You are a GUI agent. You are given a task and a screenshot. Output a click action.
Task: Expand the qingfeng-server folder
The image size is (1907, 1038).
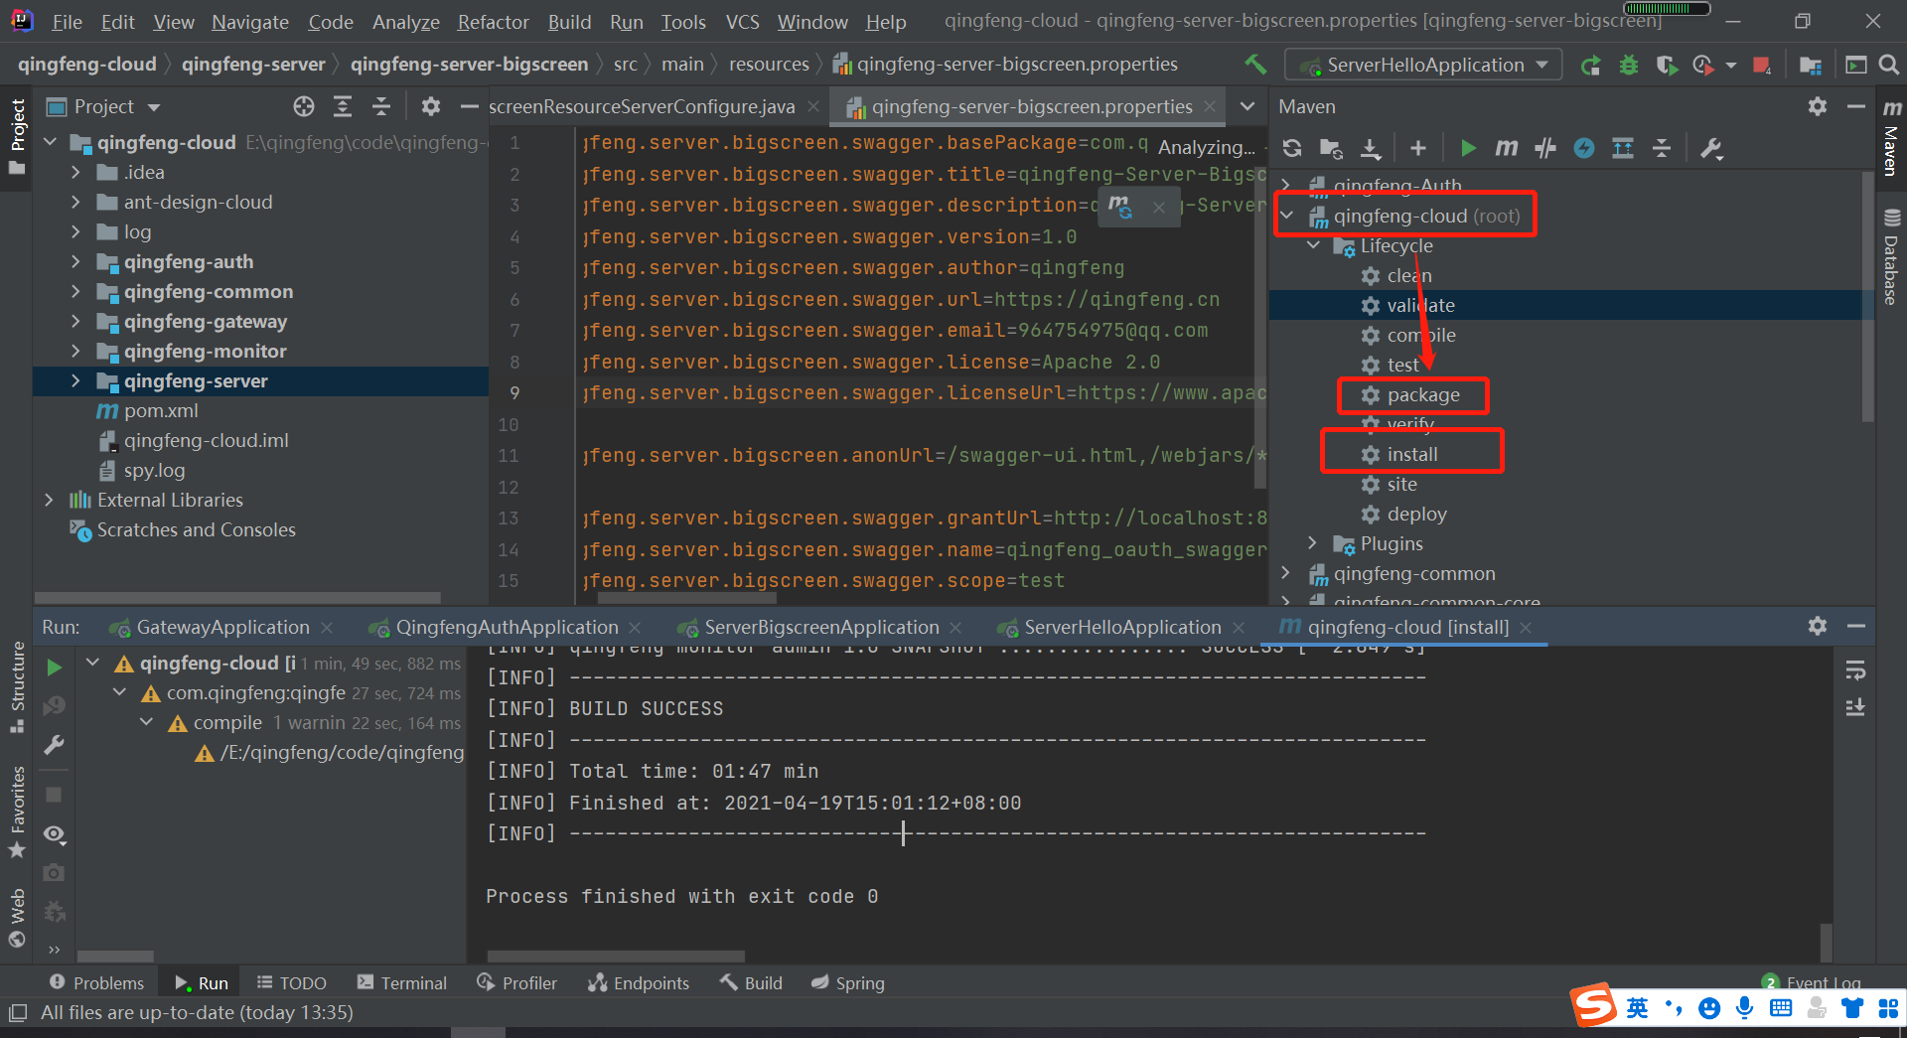tap(75, 380)
